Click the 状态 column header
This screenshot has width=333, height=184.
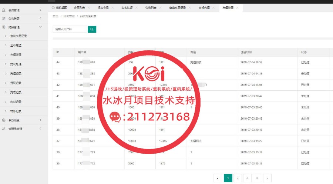(x=304, y=52)
